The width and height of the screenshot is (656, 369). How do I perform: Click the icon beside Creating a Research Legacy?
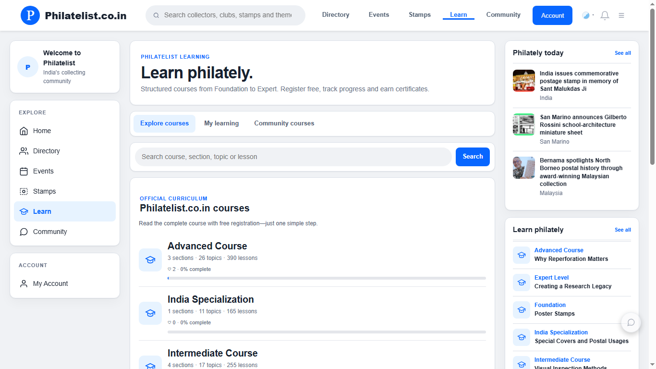pyautogui.click(x=522, y=282)
